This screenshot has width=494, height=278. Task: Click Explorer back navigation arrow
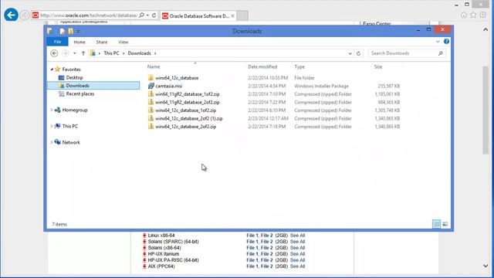(x=54, y=53)
